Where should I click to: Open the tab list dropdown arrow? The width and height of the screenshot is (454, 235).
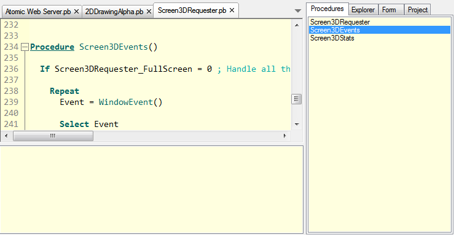(297, 11)
